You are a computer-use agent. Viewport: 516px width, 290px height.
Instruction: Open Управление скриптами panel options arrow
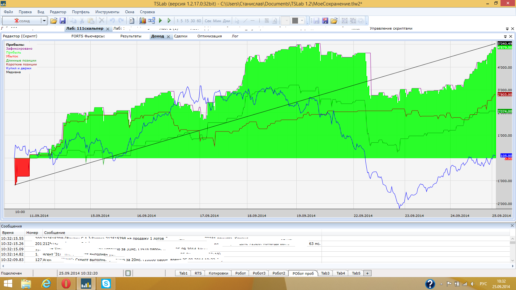point(507,29)
